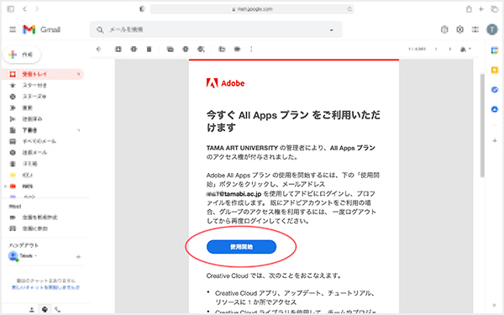Open the three-dot More menu in toolbar
Image resolution: width=504 pixels, height=315 pixels.
pyautogui.click(x=251, y=50)
